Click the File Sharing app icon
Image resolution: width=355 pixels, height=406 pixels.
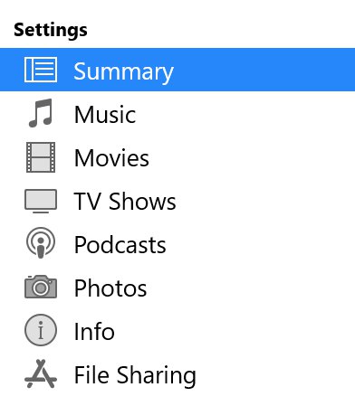41,373
